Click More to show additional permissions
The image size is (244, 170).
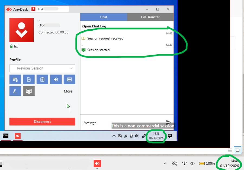click(68, 91)
